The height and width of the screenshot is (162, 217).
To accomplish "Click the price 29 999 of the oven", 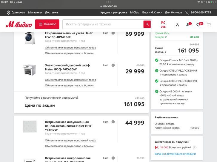I will tap(135, 71).
